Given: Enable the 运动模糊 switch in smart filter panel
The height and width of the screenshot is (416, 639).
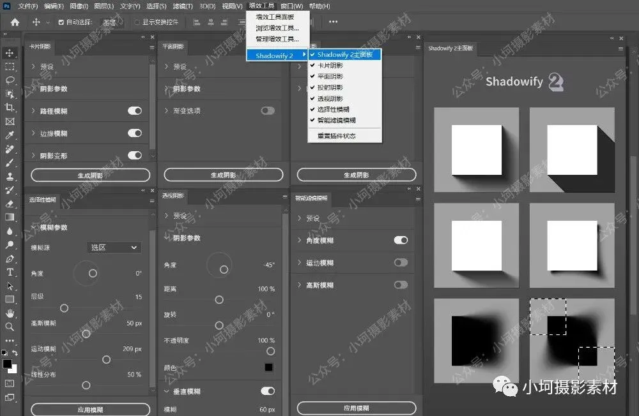Looking at the screenshot, I should coord(401,262).
